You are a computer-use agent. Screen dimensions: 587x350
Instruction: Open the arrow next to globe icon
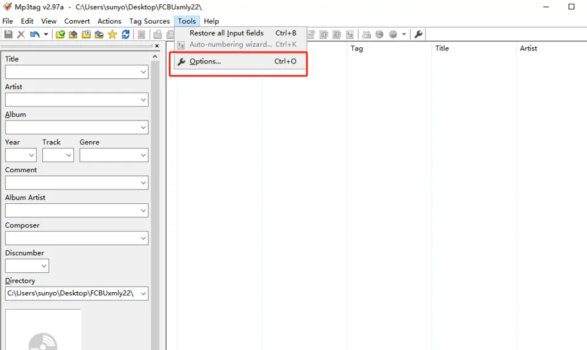coord(404,34)
